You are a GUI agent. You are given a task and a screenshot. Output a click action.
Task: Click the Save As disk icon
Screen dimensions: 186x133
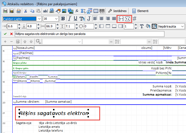11,11
